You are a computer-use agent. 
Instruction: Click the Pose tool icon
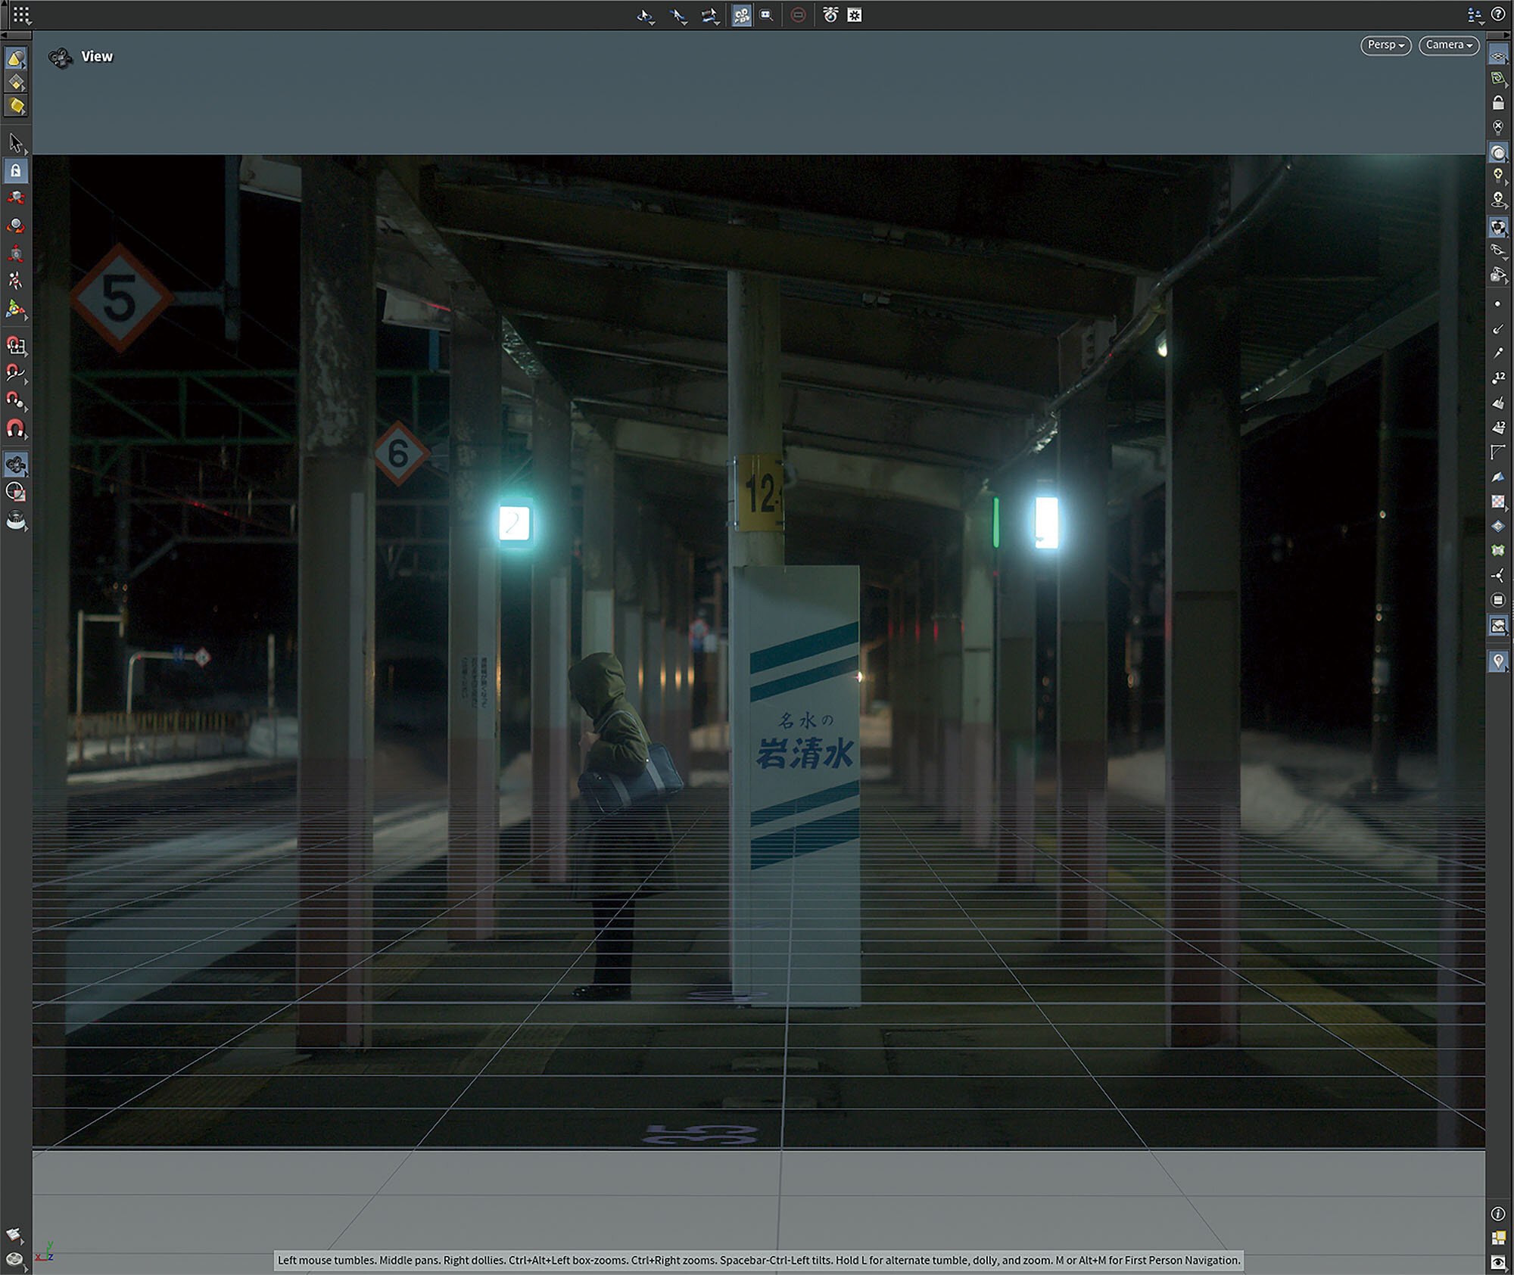tap(15, 281)
